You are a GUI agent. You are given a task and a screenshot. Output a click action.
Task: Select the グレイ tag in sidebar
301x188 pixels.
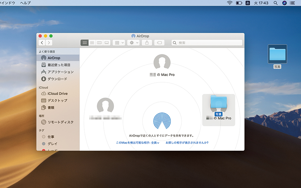tap(52, 144)
